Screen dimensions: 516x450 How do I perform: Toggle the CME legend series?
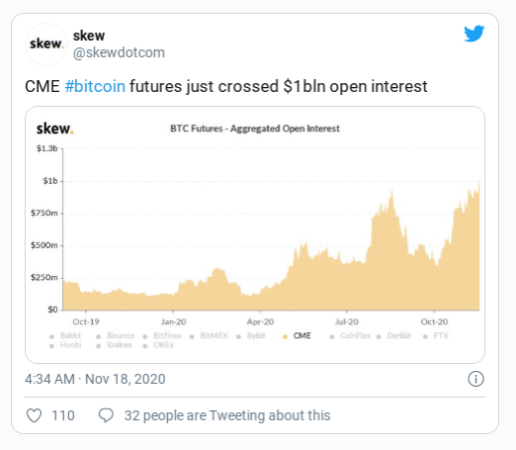(298, 336)
